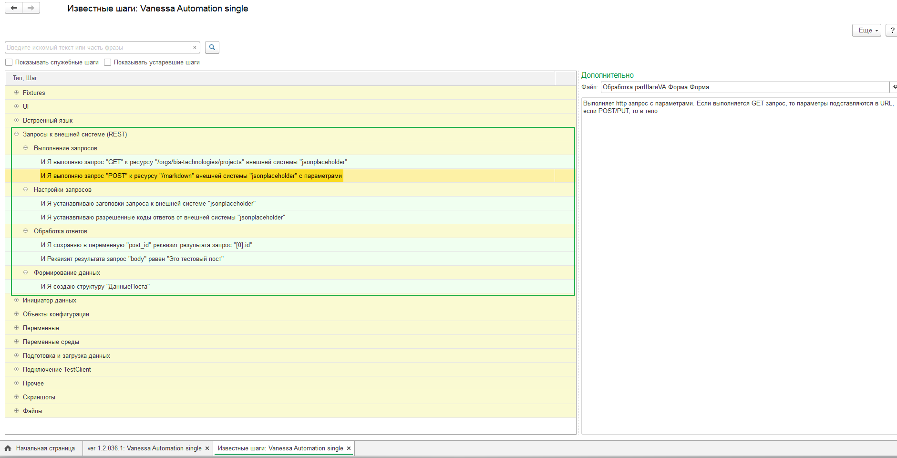Image resolution: width=897 pixels, height=458 pixels.
Task: Open the file using icon beside Файл field
Action: [894, 87]
